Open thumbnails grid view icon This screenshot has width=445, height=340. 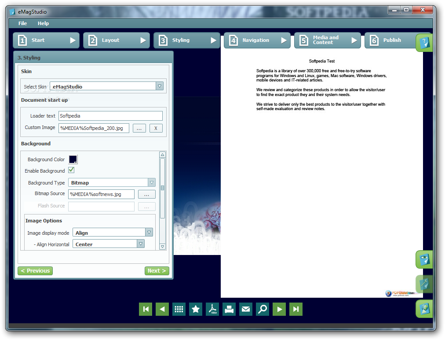179,309
